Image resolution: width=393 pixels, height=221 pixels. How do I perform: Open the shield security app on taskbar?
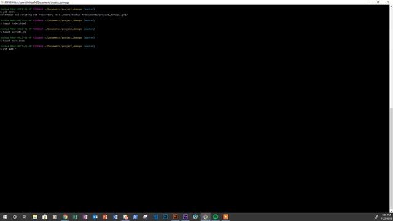pos(195,217)
